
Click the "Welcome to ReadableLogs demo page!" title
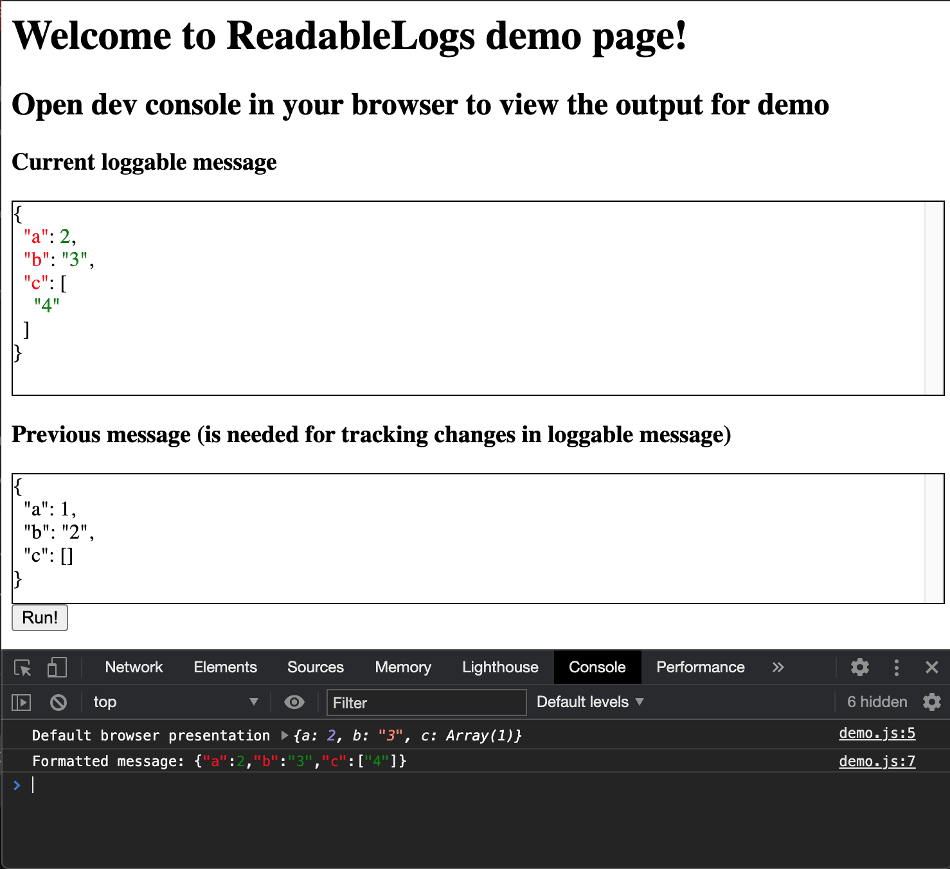pos(350,36)
